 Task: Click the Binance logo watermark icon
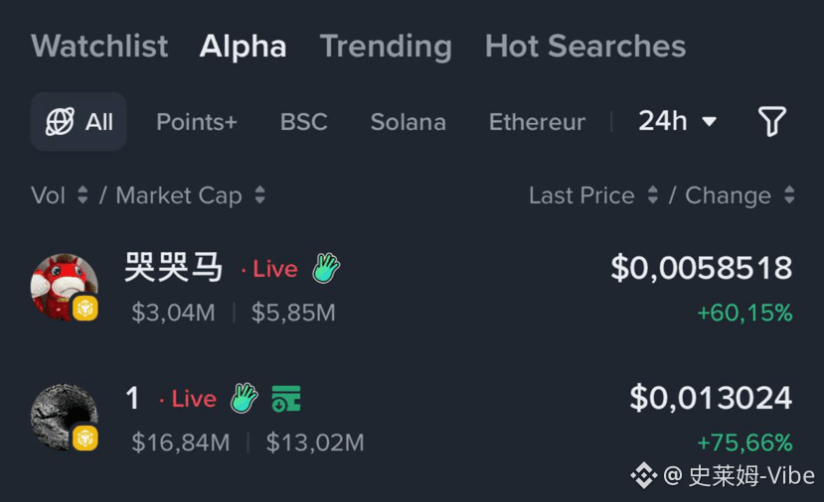pyautogui.click(x=644, y=476)
